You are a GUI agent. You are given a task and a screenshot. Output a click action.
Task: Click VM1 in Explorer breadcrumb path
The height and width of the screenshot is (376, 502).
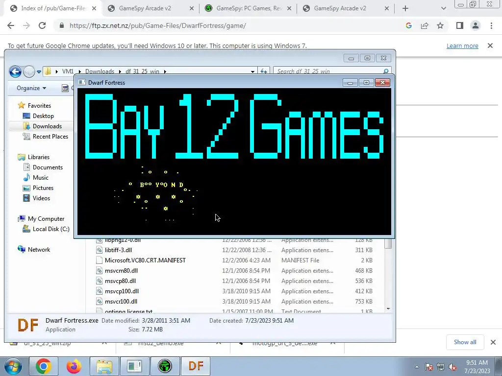68,71
